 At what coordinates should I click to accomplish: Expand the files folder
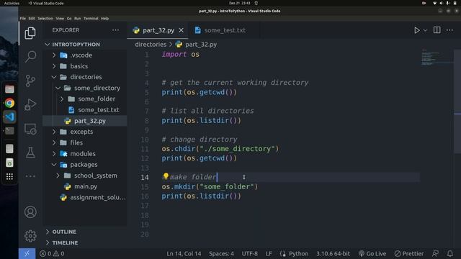click(85, 142)
